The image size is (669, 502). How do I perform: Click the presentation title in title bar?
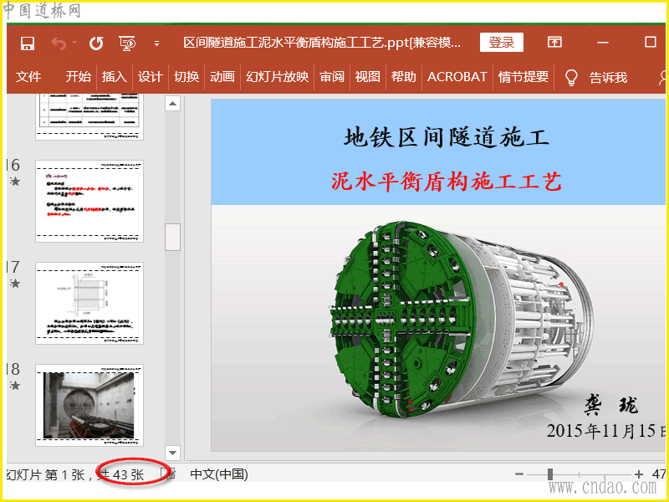coord(322,43)
